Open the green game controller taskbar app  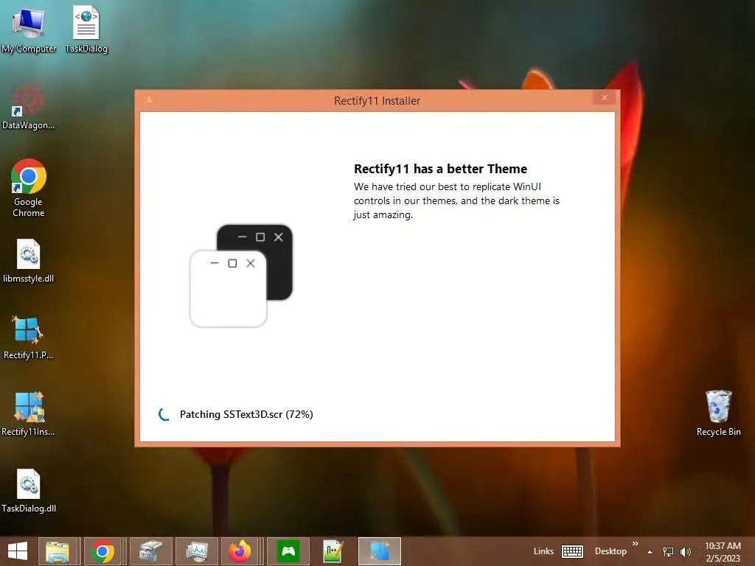coord(288,551)
